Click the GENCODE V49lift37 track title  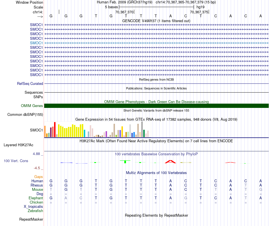click(156, 21)
